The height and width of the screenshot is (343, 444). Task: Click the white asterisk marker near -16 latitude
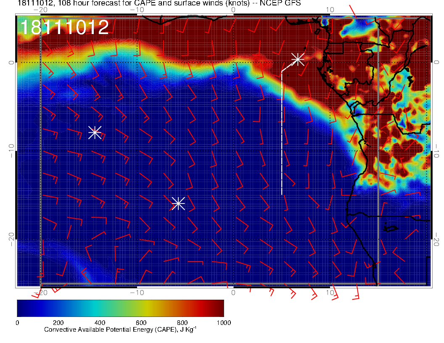coord(178,203)
